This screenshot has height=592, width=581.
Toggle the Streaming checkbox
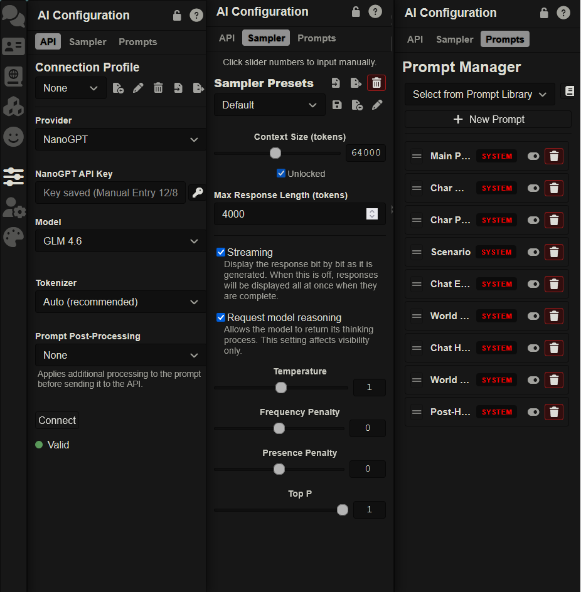221,252
